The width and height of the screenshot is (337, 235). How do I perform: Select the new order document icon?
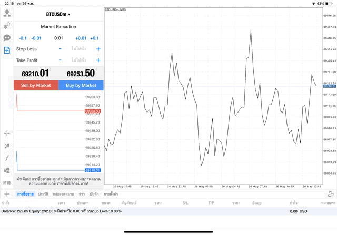[x=7, y=50]
